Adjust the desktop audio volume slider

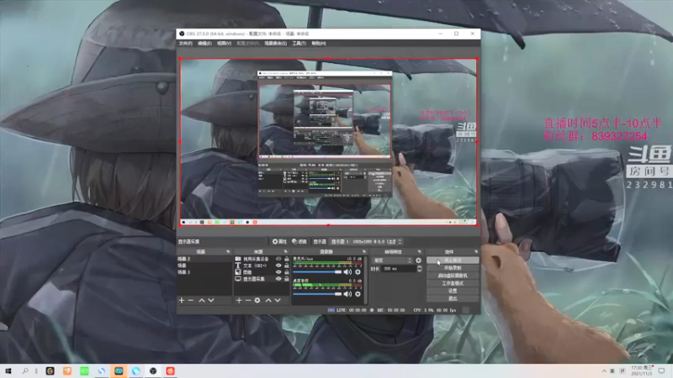[x=317, y=294]
